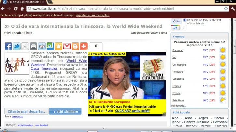Post article using the Blogger icon

click(75, 46)
